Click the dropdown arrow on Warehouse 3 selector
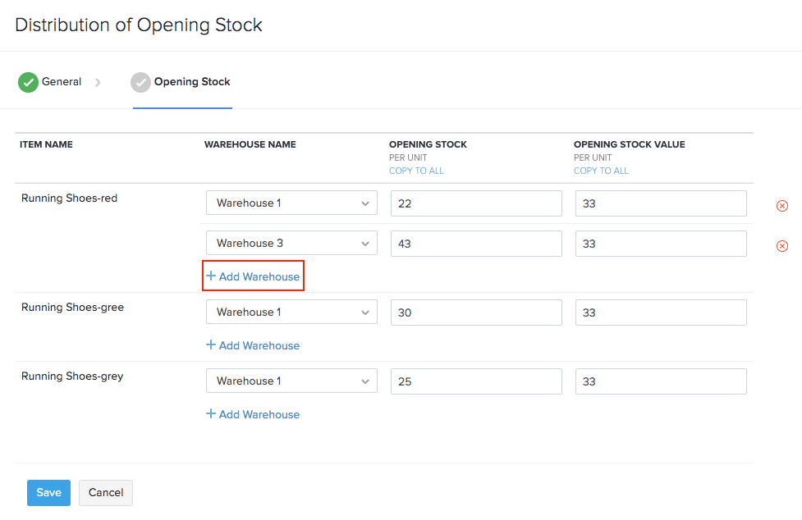This screenshot has height=520, width=802. pos(364,243)
